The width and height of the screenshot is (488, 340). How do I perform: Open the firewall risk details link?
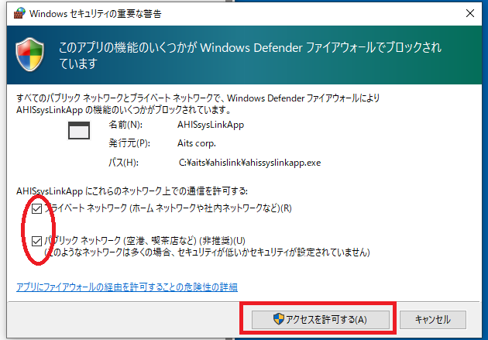[127, 287]
